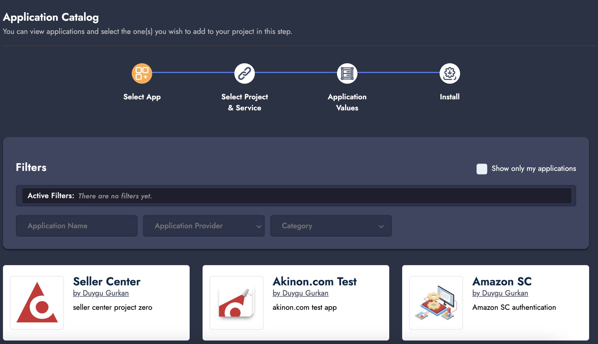The height and width of the screenshot is (344, 598).
Task: Click the Akinon.com Test logo thumbnail
Action: pyautogui.click(x=237, y=303)
